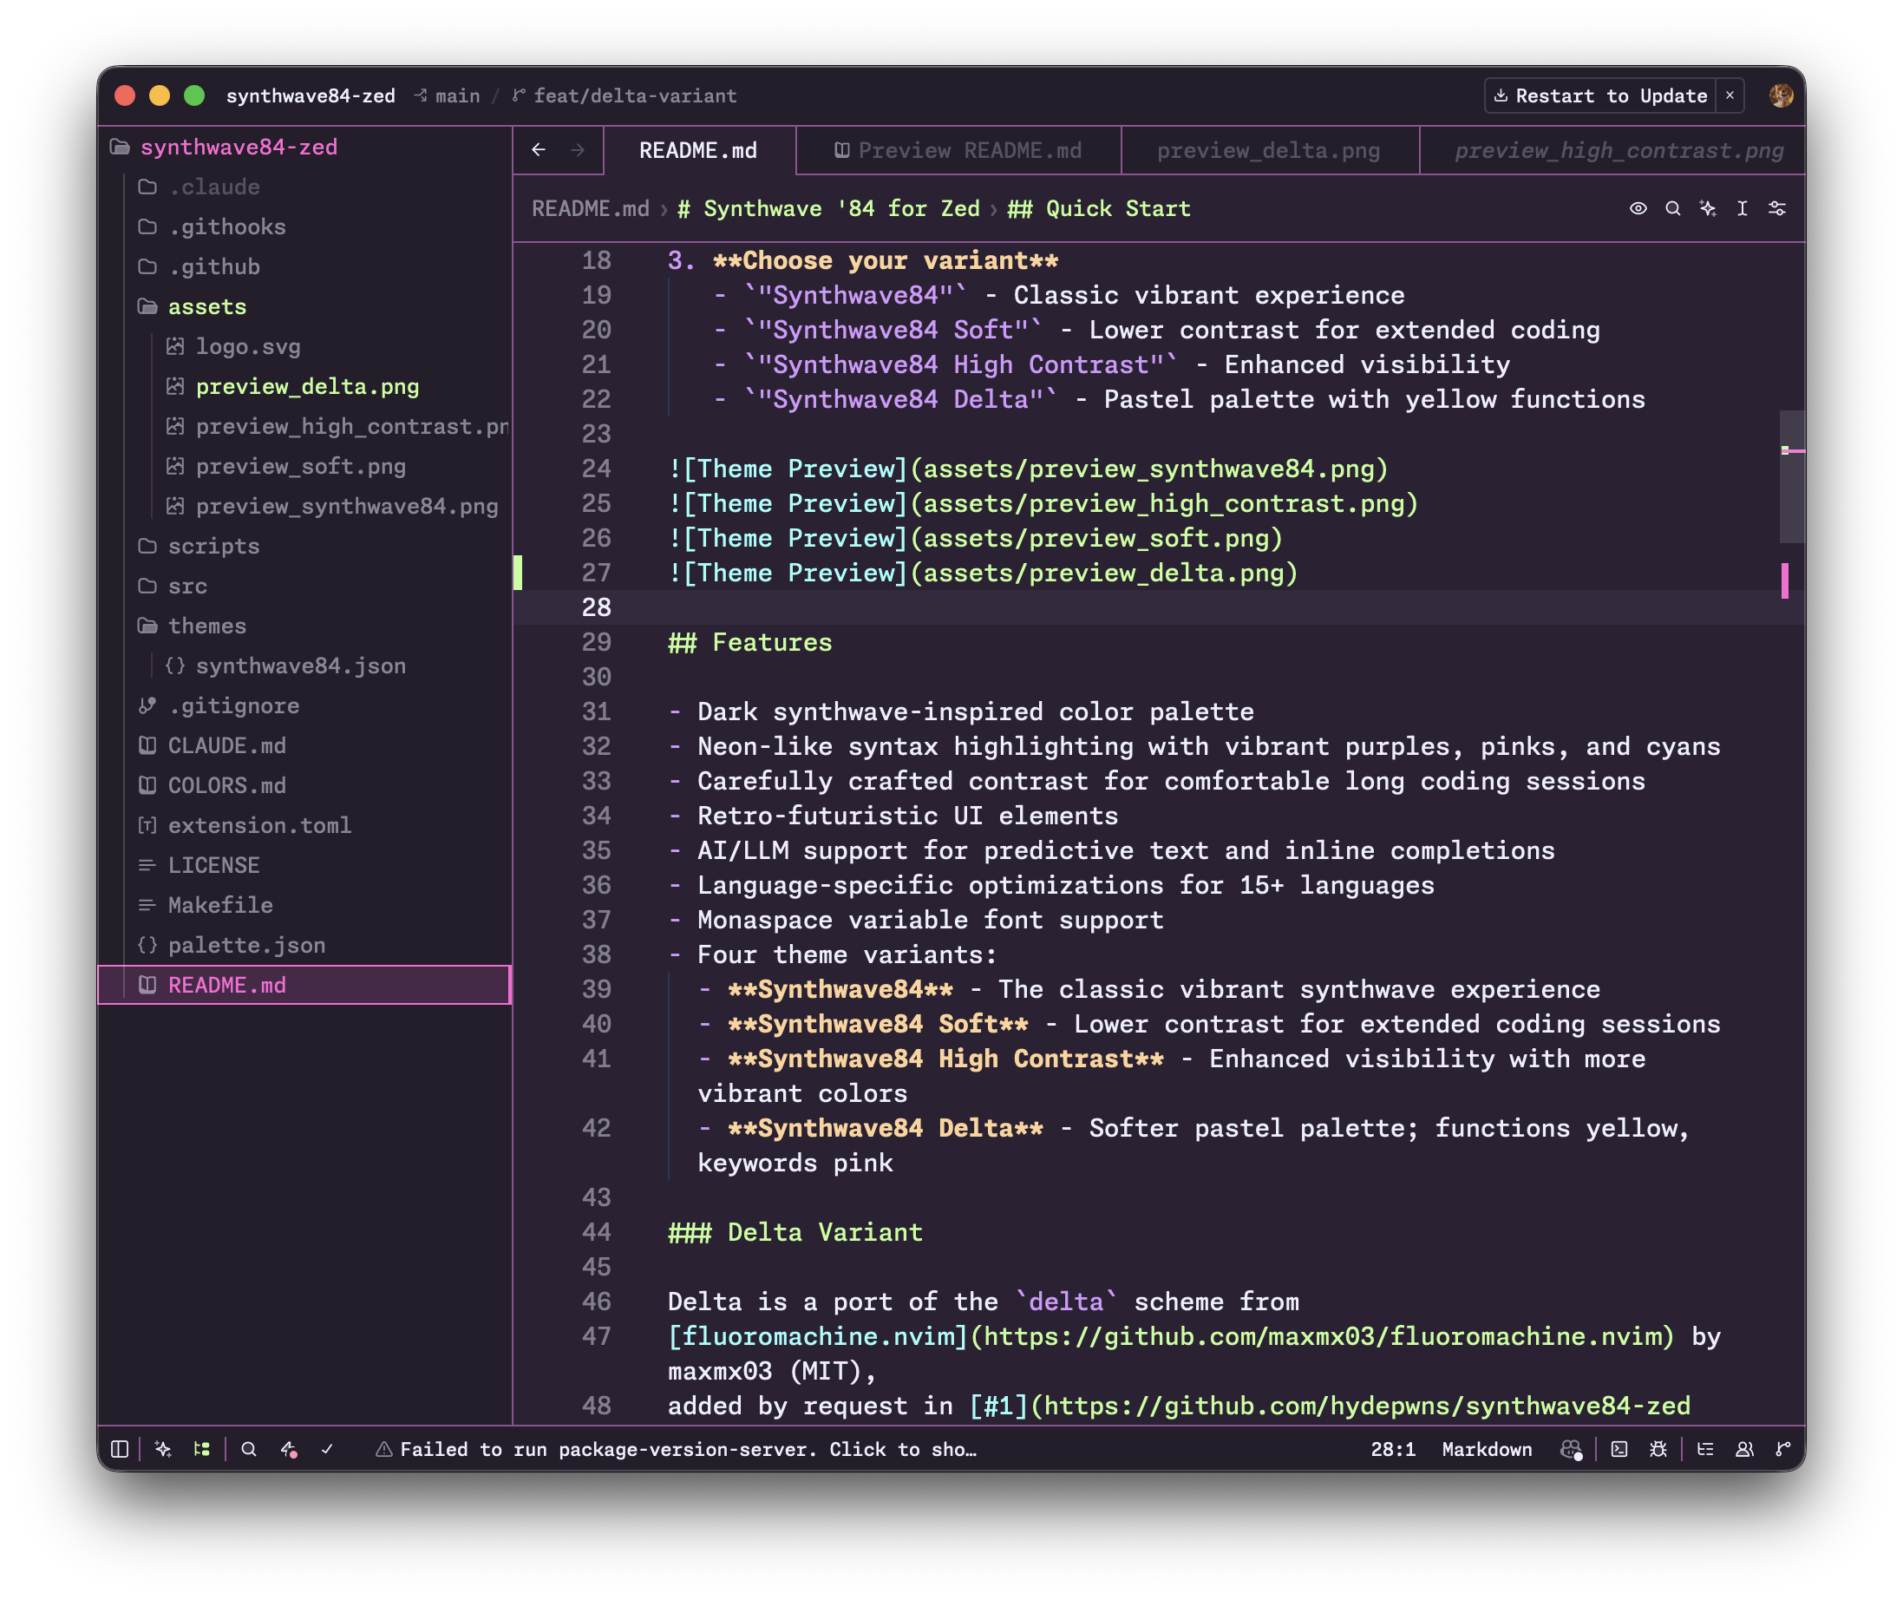Go forward with right arrow navigation
Viewport: 1903px width, 1600px height.
(x=578, y=149)
